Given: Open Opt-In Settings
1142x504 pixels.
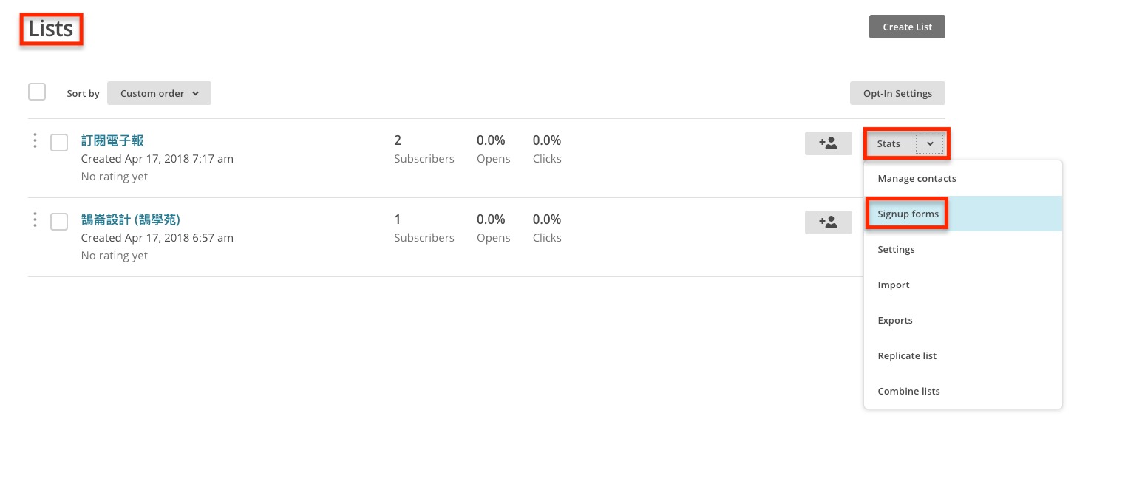Looking at the screenshot, I should coord(897,93).
